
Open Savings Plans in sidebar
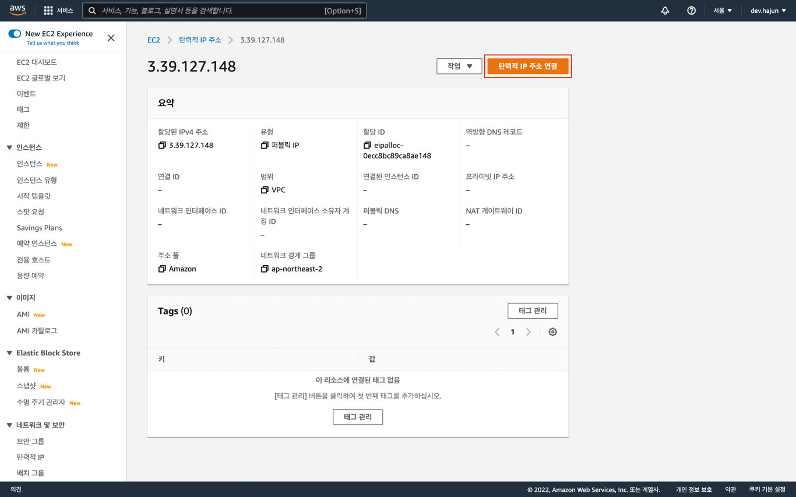click(x=39, y=228)
